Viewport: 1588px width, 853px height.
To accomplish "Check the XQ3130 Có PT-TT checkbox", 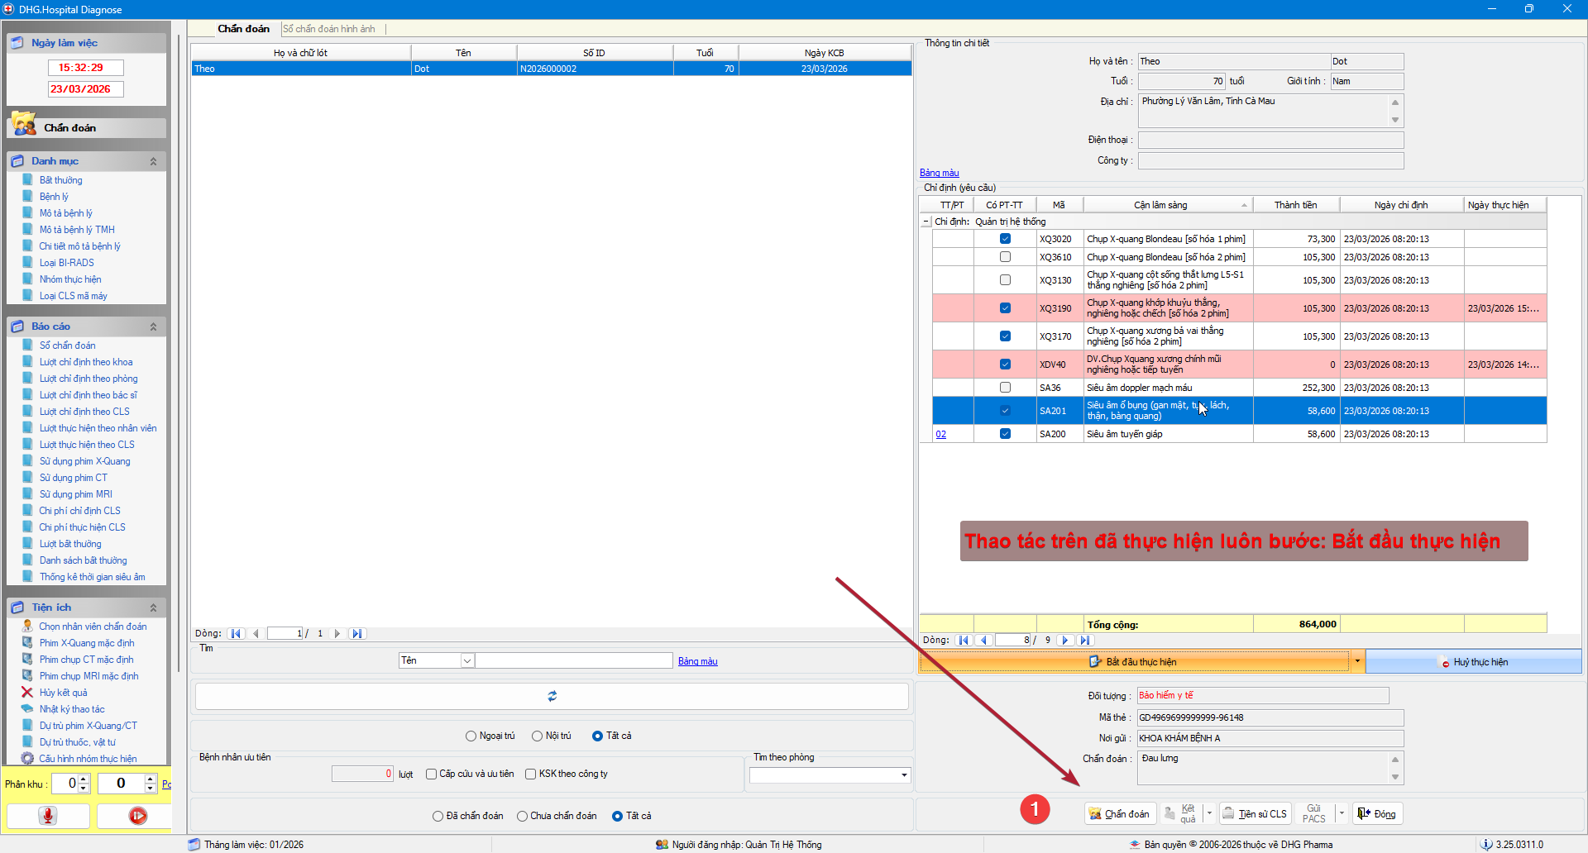I will pyautogui.click(x=1005, y=280).
